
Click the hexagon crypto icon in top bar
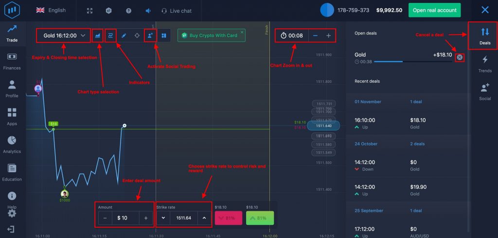pyautogui.click(x=108, y=11)
